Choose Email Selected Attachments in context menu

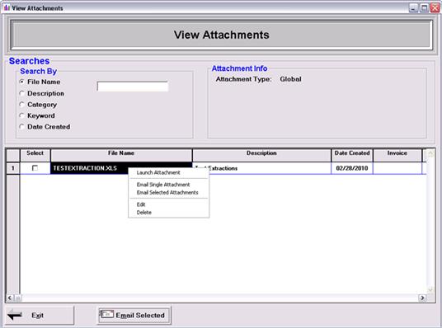coord(168,193)
